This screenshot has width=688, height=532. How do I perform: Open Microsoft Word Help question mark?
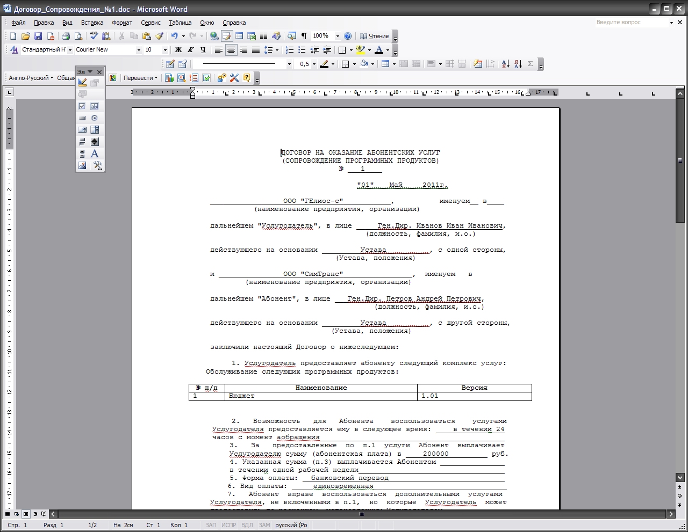(348, 36)
